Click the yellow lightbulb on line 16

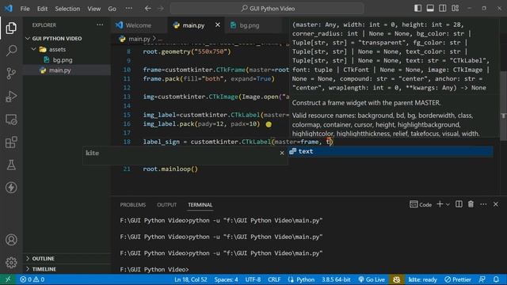[x=269, y=124]
